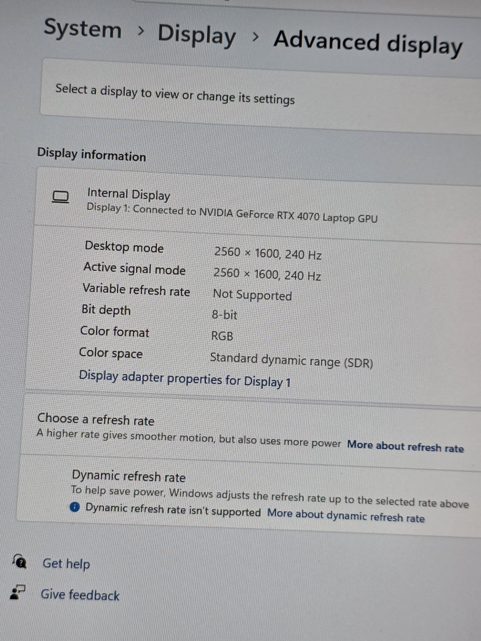Click the Desktop mode label

pyautogui.click(x=124, y=247)
